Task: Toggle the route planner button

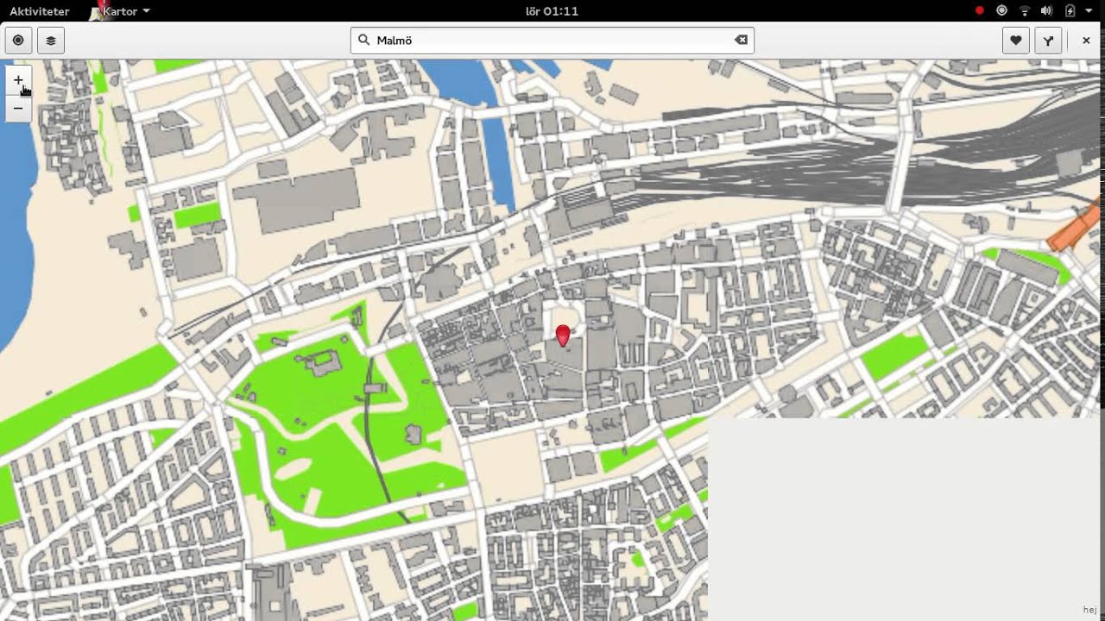Action: (1048, 40)
